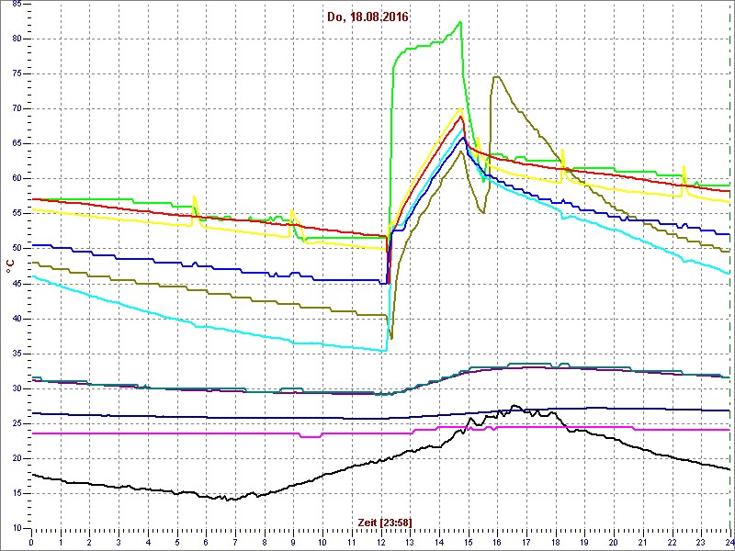This screenshot has width=735, height=551.
Task: Click the hour 6 label on time axis
Action: pos(206,542)
